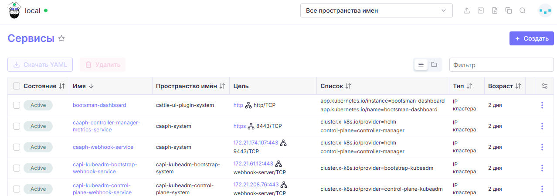Follow the http target link
The height and width of the screenshot is (196, 557).
pyautogui.click(x=238, y=105)
